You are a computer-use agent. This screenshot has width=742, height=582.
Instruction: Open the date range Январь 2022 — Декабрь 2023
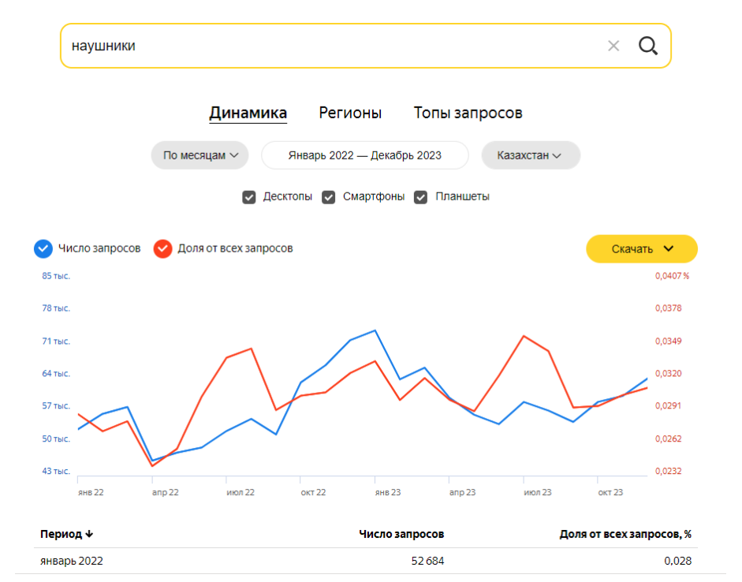coord(365,155)
